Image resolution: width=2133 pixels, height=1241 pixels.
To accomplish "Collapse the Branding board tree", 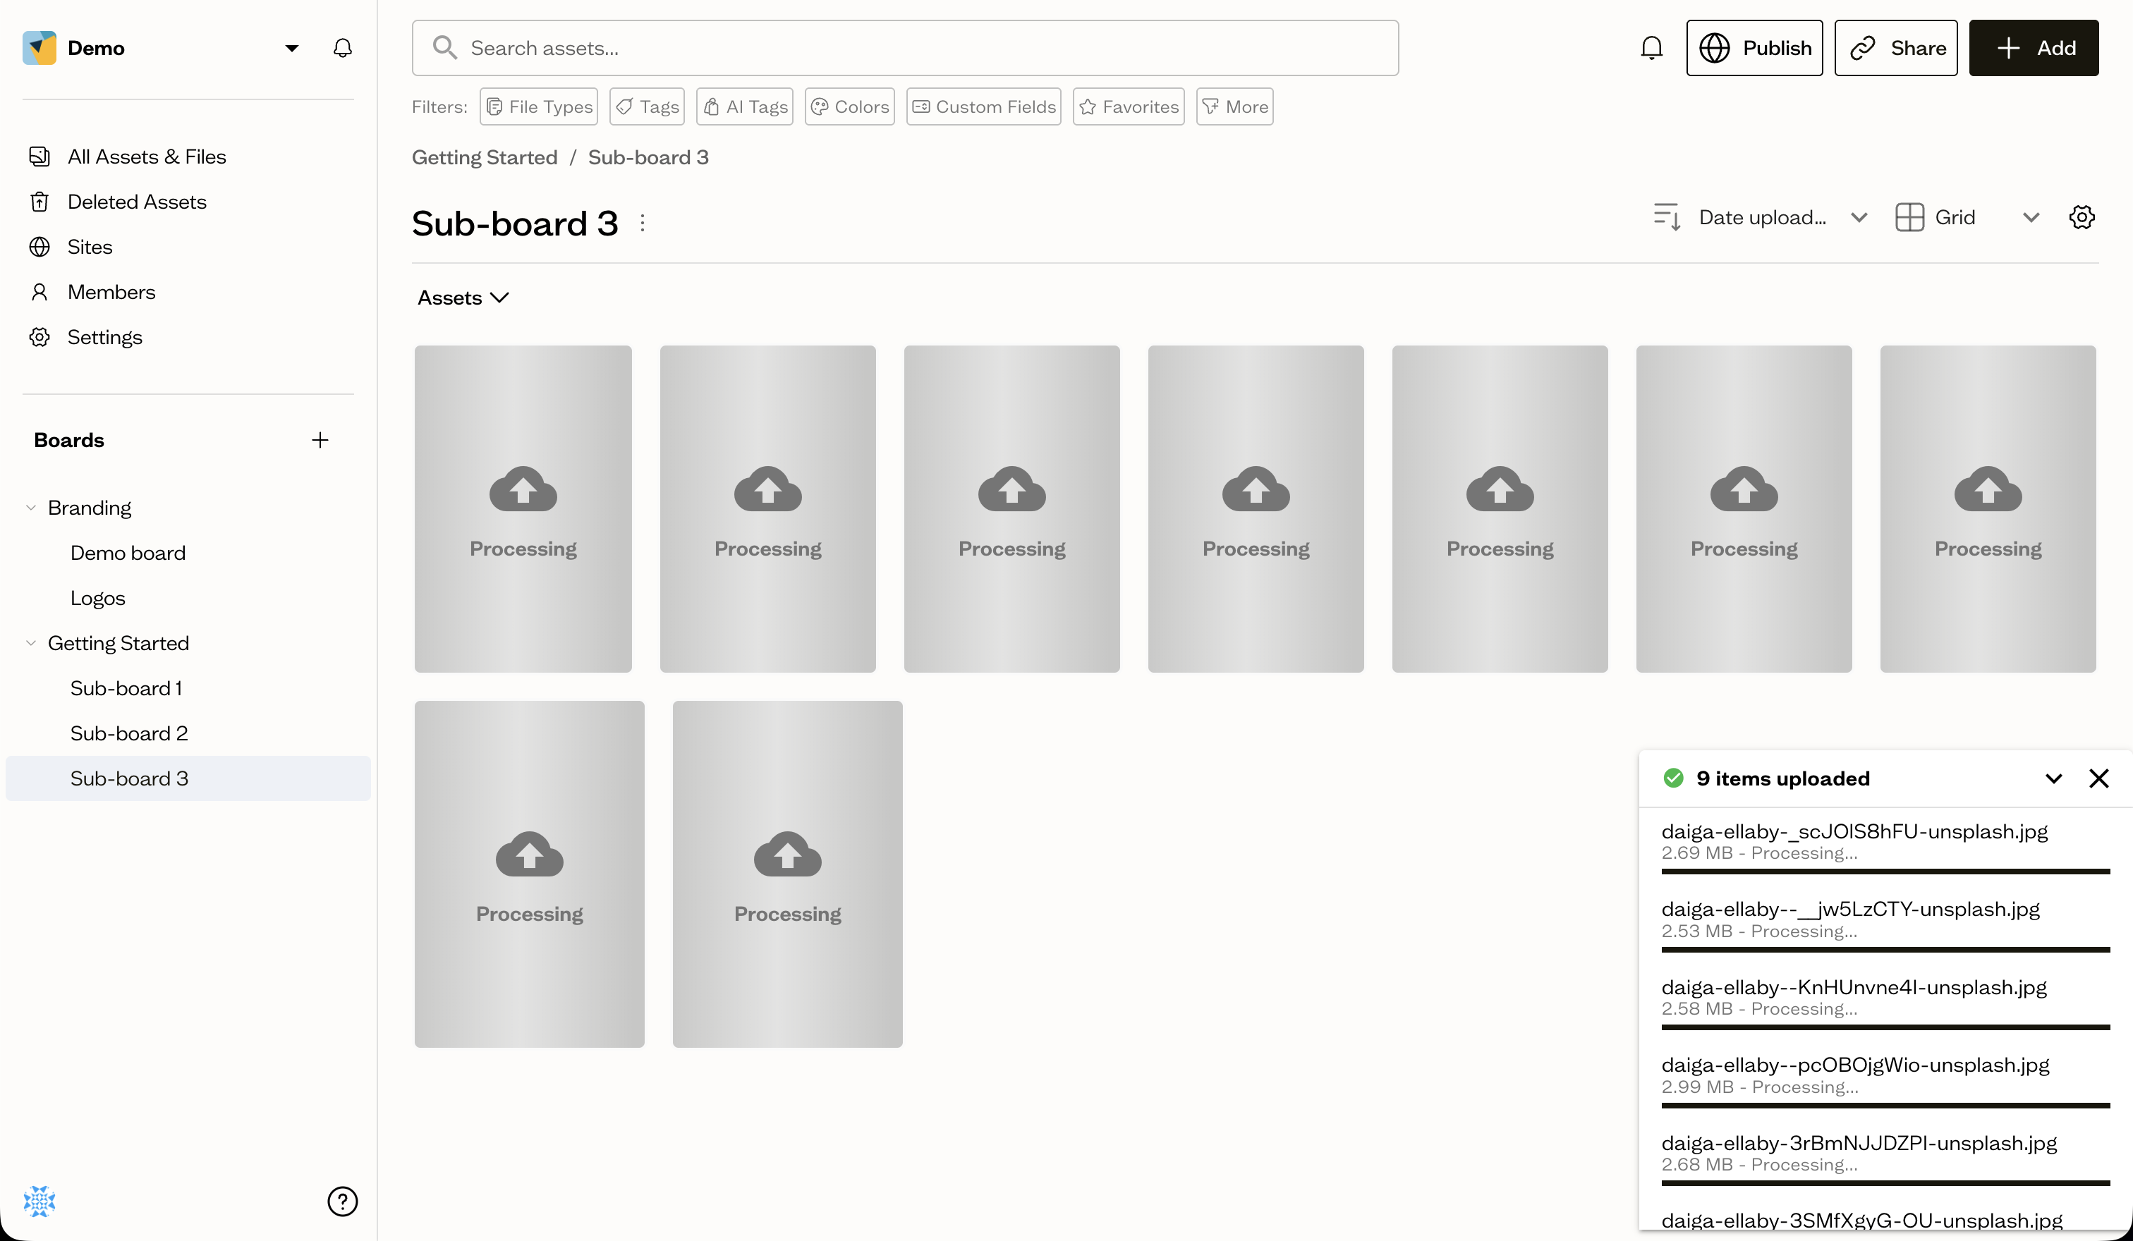I will click(30, 508).
